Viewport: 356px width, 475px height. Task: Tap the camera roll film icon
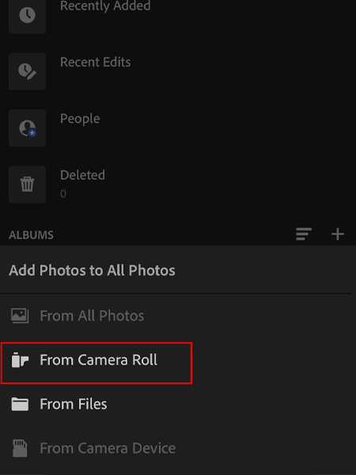point(20,360)
